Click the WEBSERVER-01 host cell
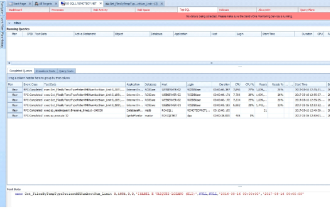The image size is (330, 220). (174, 105)
